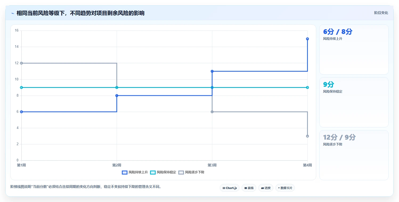Viewport: 399px width, 202px height.
Task: Click the 风险逐步下降 caption in the third card
Action: coord(332,144)
